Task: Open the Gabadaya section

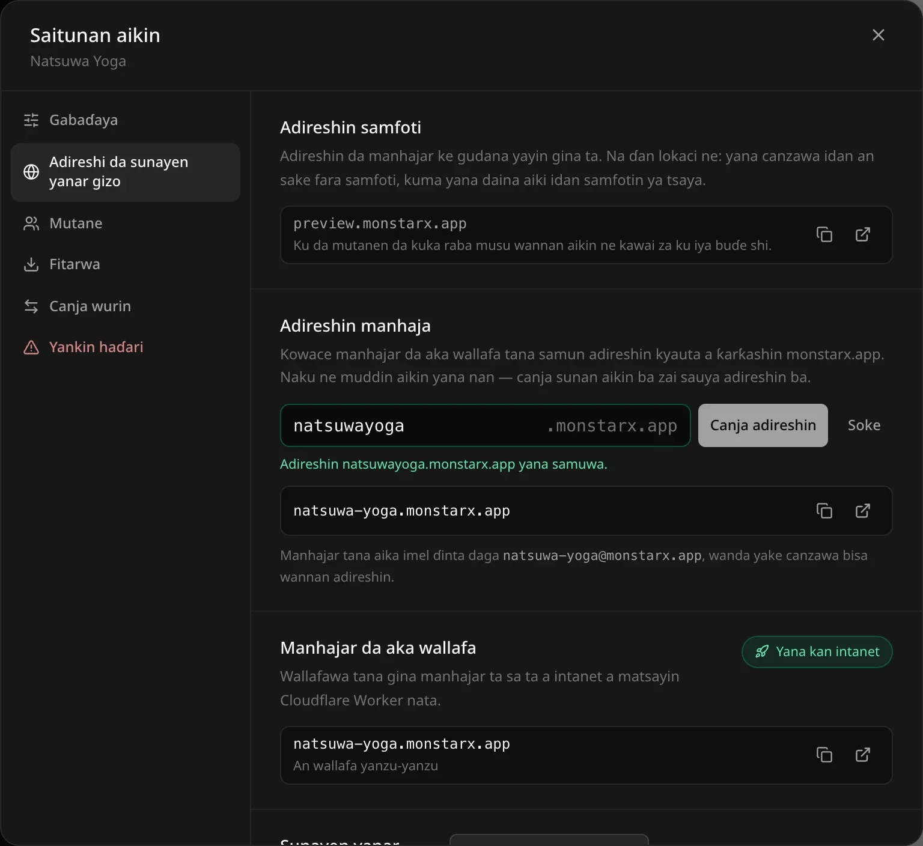Action: point(126,120)
